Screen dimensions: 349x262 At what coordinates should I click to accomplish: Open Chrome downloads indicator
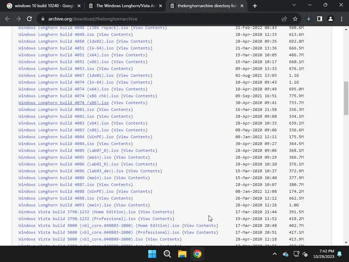tap(309, 19)
